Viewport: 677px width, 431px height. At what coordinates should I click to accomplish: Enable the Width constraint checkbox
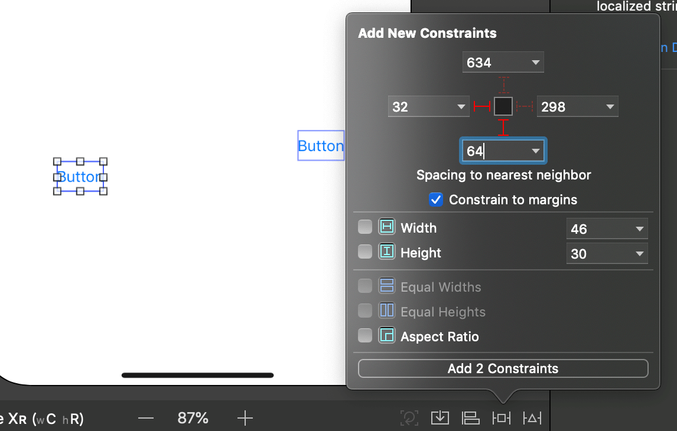(365, 227)
